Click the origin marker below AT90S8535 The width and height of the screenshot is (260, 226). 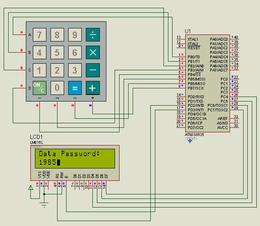(190, 141)
